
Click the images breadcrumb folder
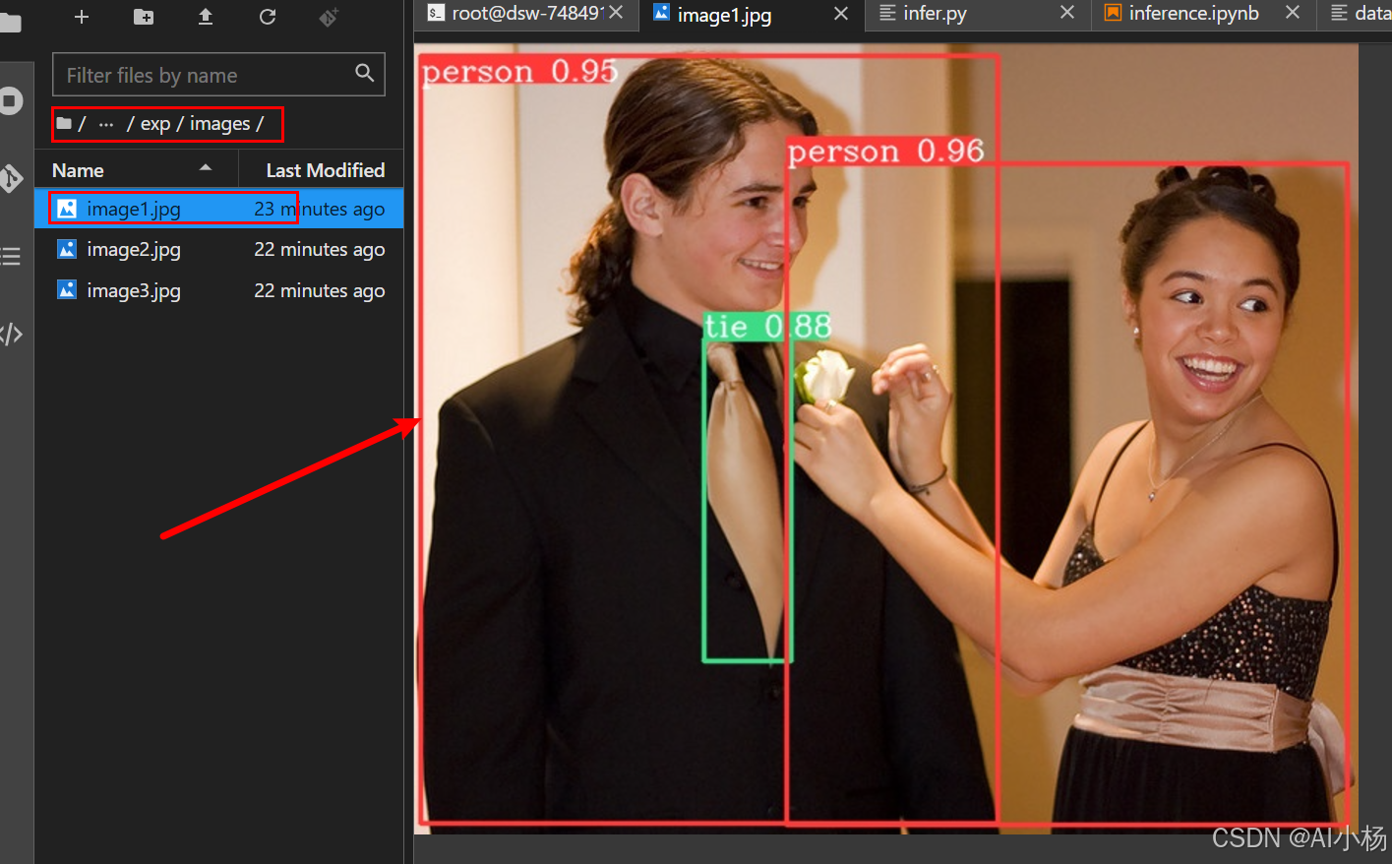tap(219, 124)
